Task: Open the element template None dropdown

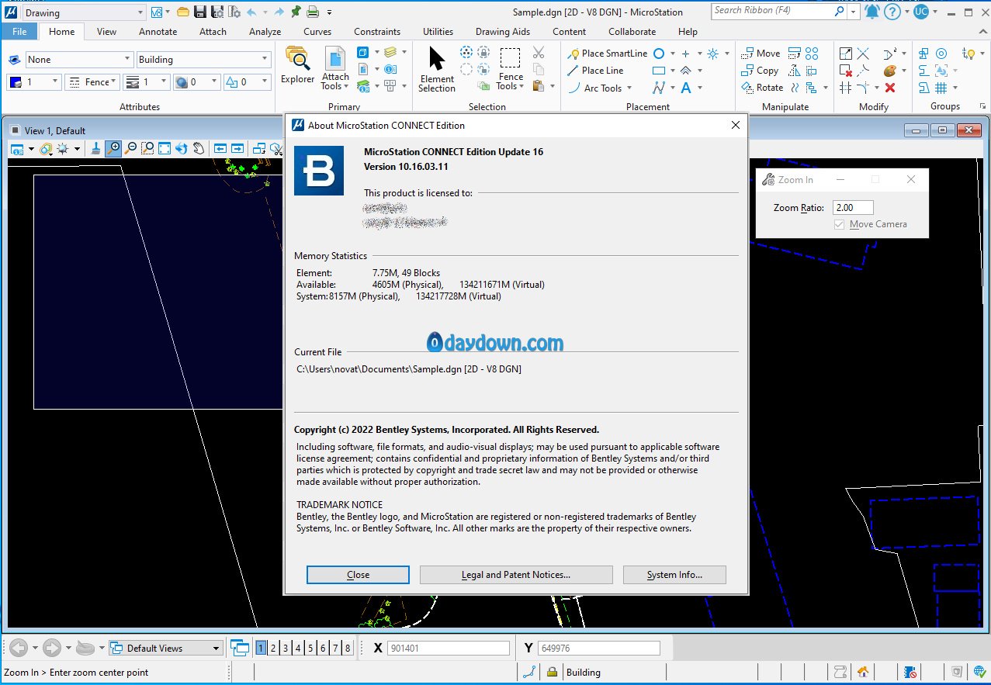Action: [79, 60]
